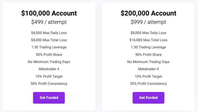Click 50% Profit Consistency in the $100,000 card
Viewport: 198px width, 112px height.
[49, 84]
